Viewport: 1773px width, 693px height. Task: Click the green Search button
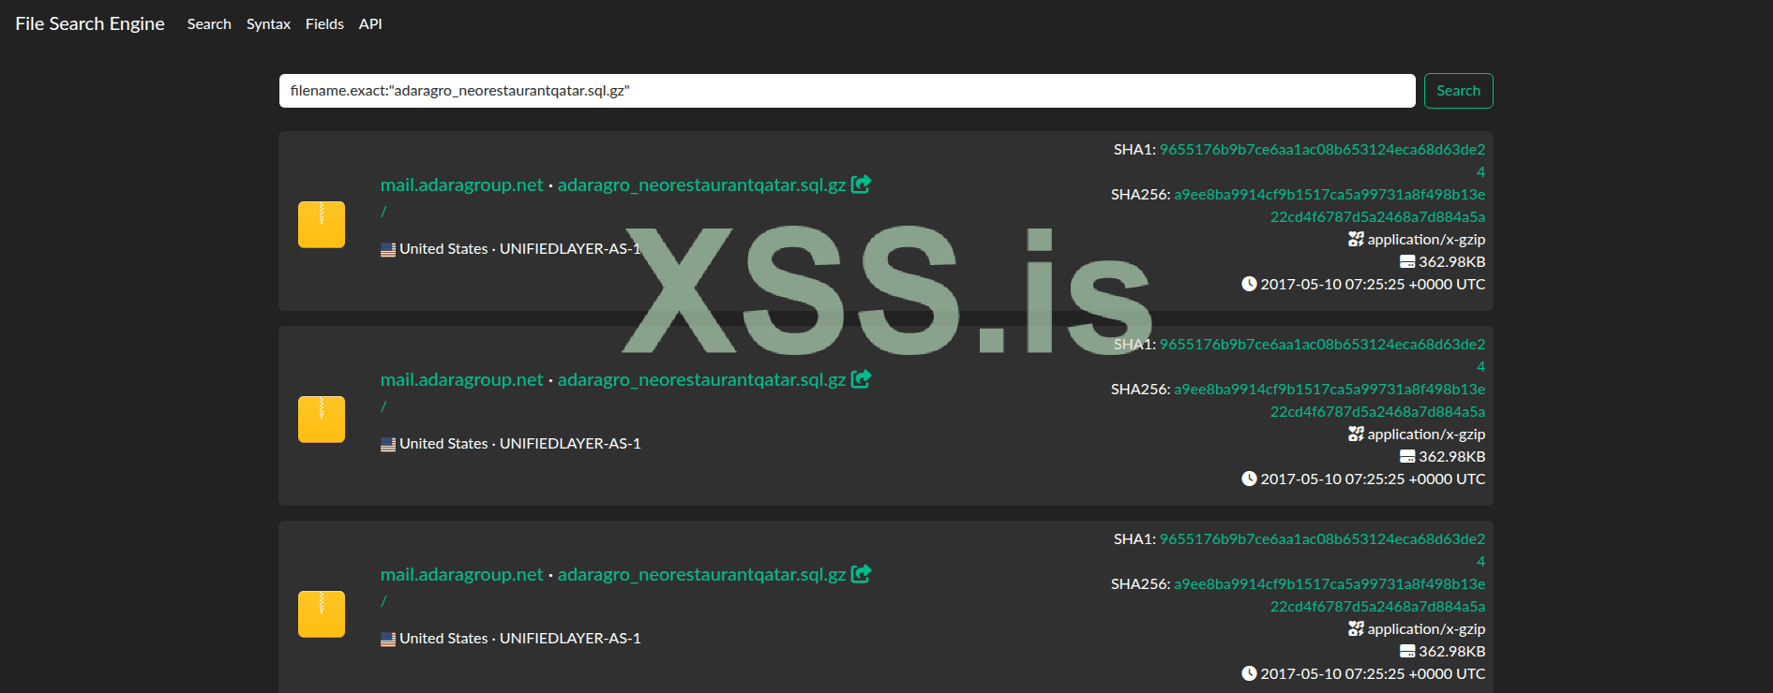tap(1459, 91)
